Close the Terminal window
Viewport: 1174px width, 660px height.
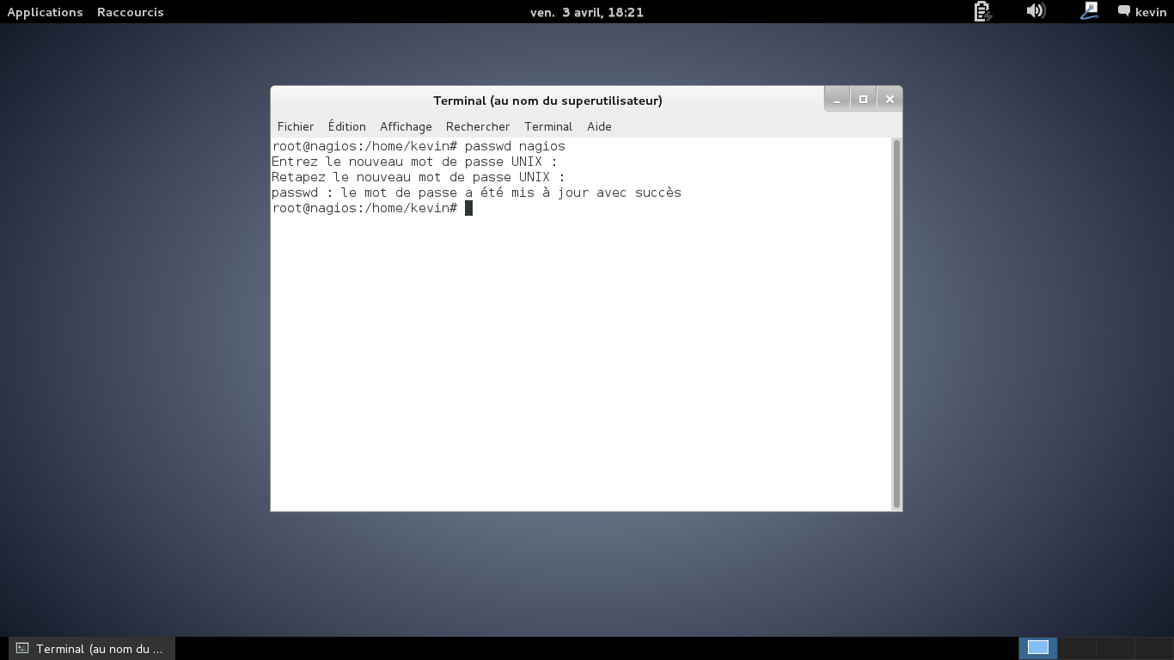coord(890,100)
